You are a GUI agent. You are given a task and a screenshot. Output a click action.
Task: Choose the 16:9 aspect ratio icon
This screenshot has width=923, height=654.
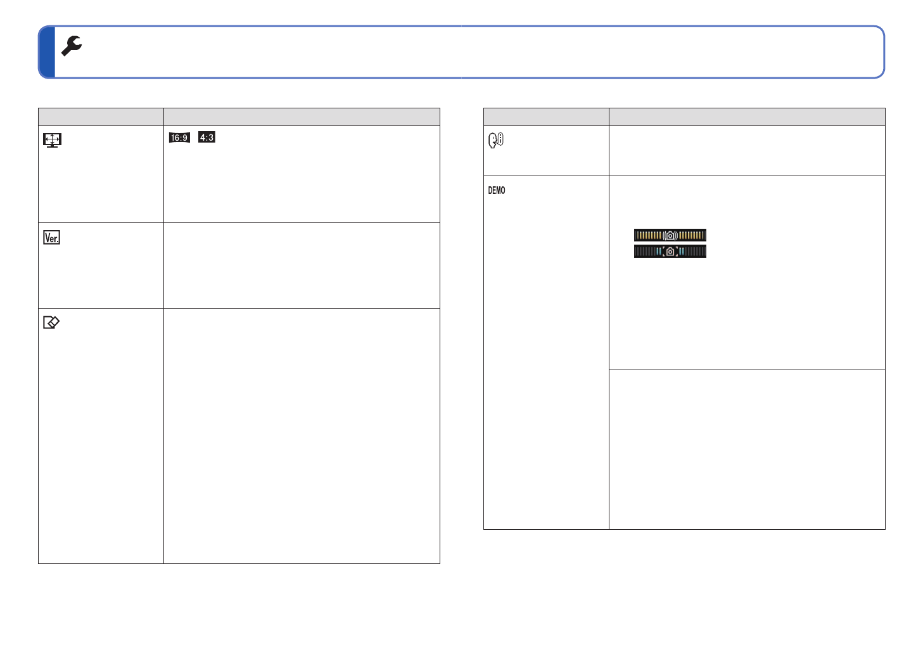tap(179, 138)
